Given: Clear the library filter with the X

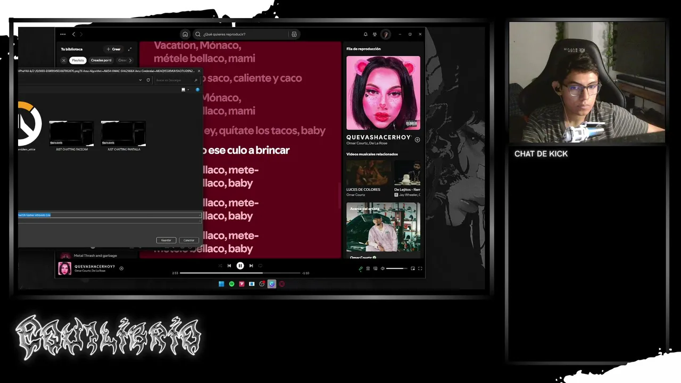Looking at the screenshot, I should 64,60.
